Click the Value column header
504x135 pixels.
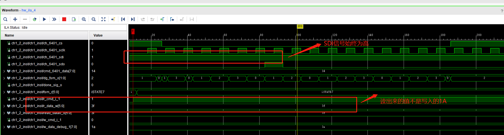(x=108, y=35)
